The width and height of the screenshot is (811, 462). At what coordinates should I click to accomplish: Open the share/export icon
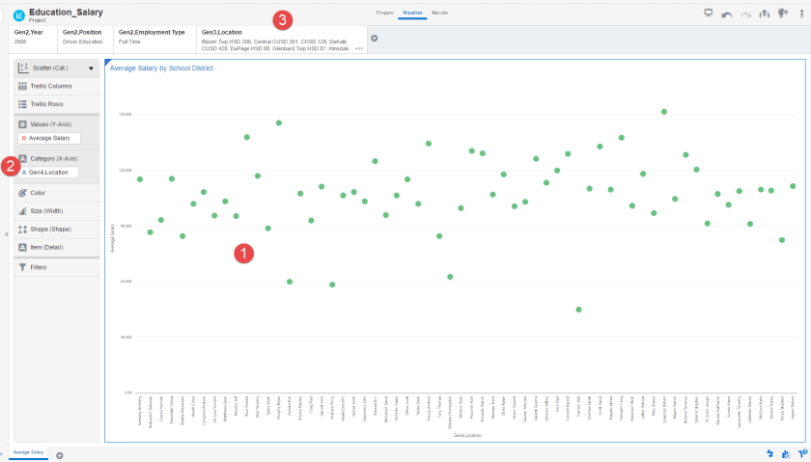(765, 14)
